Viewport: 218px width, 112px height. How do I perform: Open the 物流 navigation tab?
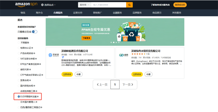point(23,13)
